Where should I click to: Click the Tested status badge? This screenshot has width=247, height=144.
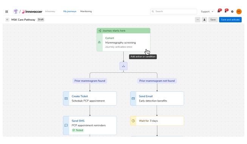coord(78,130)
